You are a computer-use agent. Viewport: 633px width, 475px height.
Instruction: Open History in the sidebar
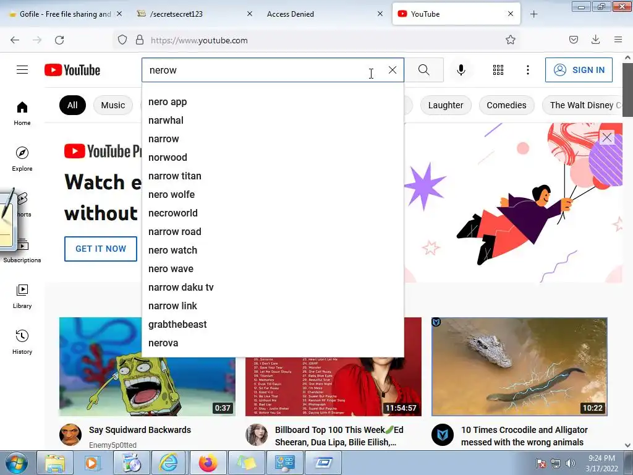pyautogui.click(x=22, y=343)
